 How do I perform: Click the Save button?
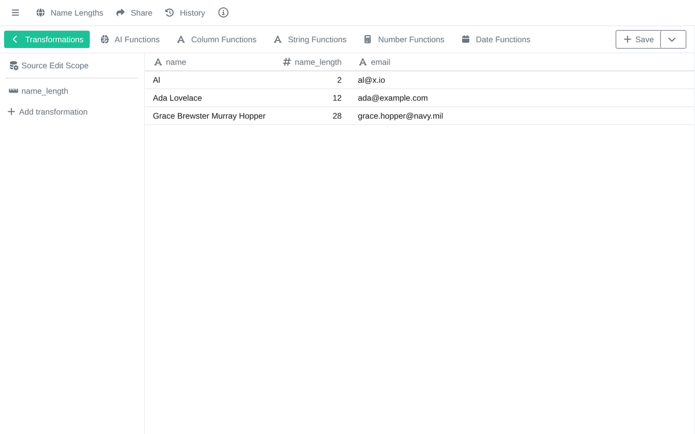click(x=638, y=39)
